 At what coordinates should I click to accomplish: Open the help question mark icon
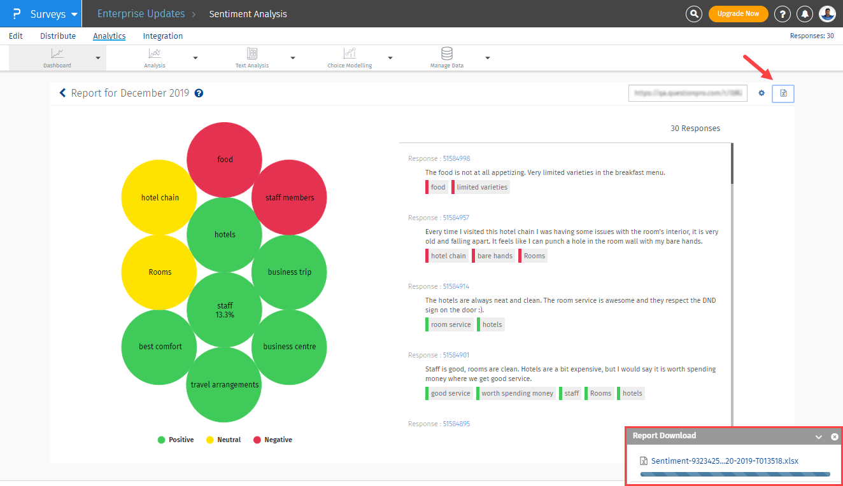pyautogui.click(x=783, y=13)
